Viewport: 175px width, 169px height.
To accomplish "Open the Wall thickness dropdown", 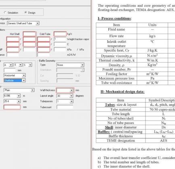I will pyautogui.click(x=71, y=90).
